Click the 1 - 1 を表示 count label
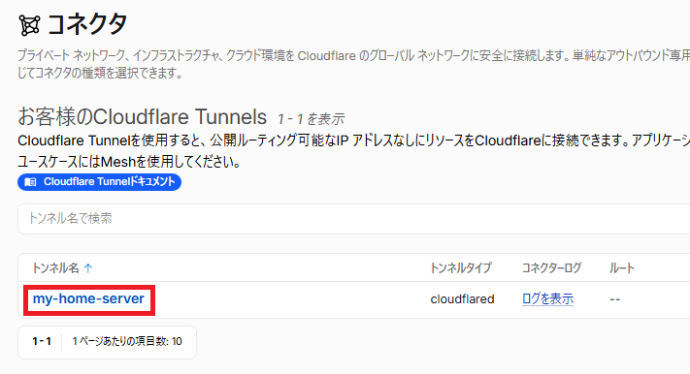 (x=311, y=118)
